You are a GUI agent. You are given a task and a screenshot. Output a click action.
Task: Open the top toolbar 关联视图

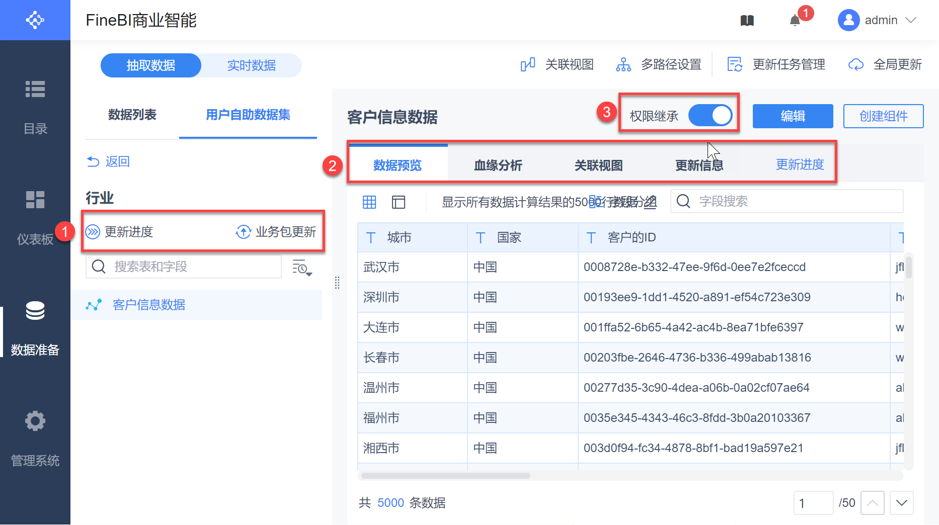[x=557, y=64]
